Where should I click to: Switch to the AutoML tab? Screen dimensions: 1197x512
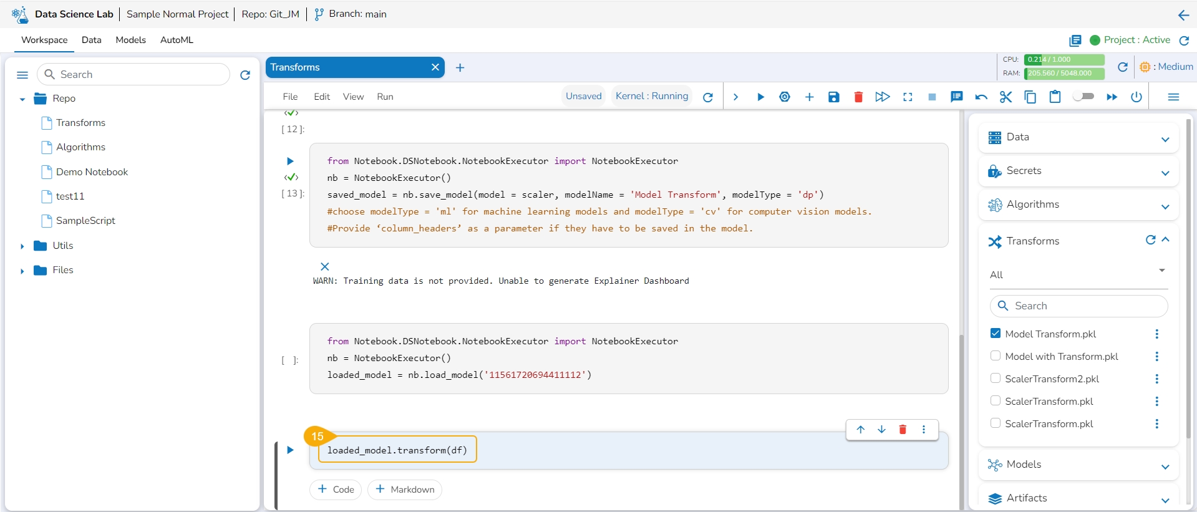177,40
